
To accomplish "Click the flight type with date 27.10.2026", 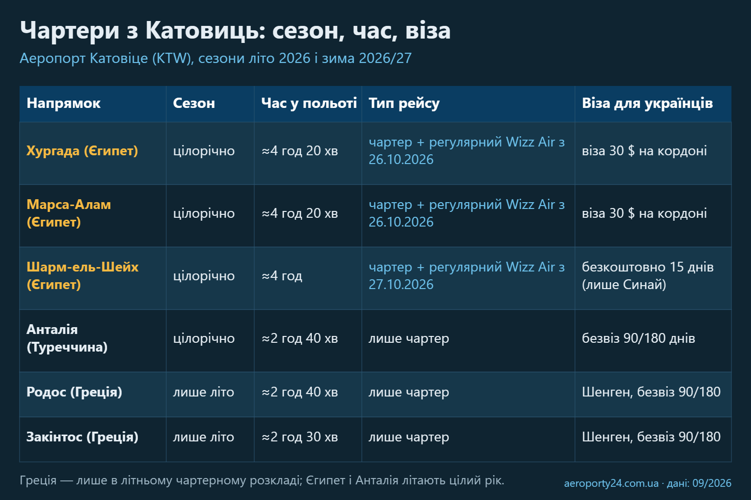I will (467, 276).
